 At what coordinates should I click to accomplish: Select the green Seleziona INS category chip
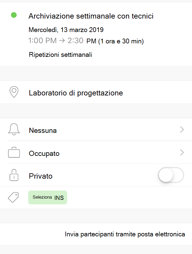[48, 197]
